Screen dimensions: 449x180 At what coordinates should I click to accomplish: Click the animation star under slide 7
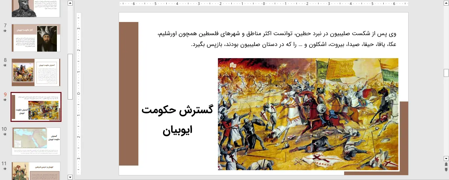[x=5, y=31]
